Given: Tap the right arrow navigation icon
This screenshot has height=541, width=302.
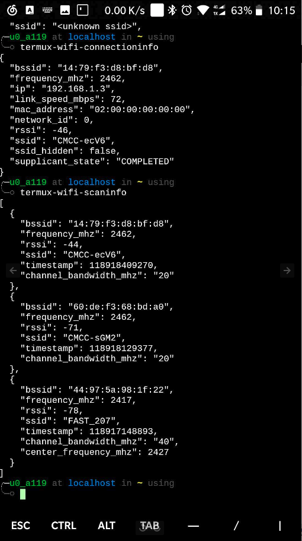Looking at the screenshot, I should (287, 270).
